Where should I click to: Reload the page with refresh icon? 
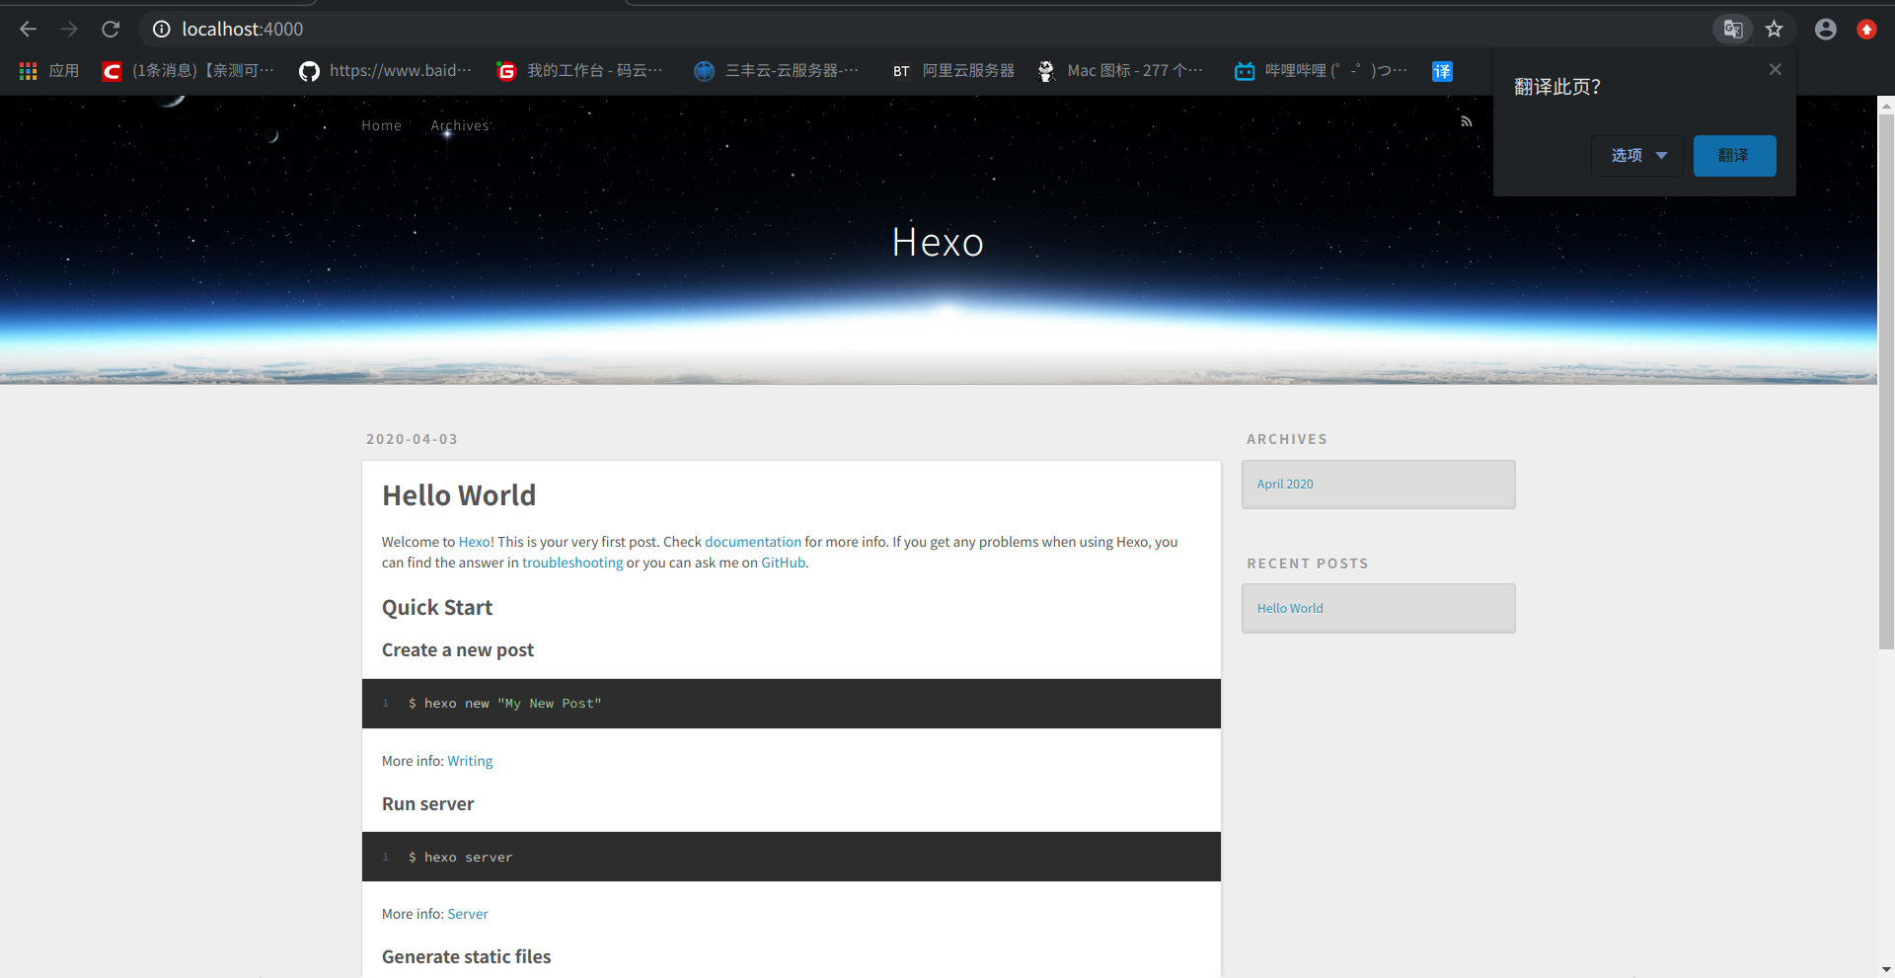point(111,29)
